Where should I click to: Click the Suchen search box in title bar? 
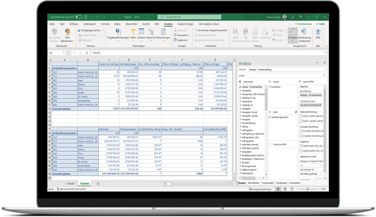click(189, 17)
